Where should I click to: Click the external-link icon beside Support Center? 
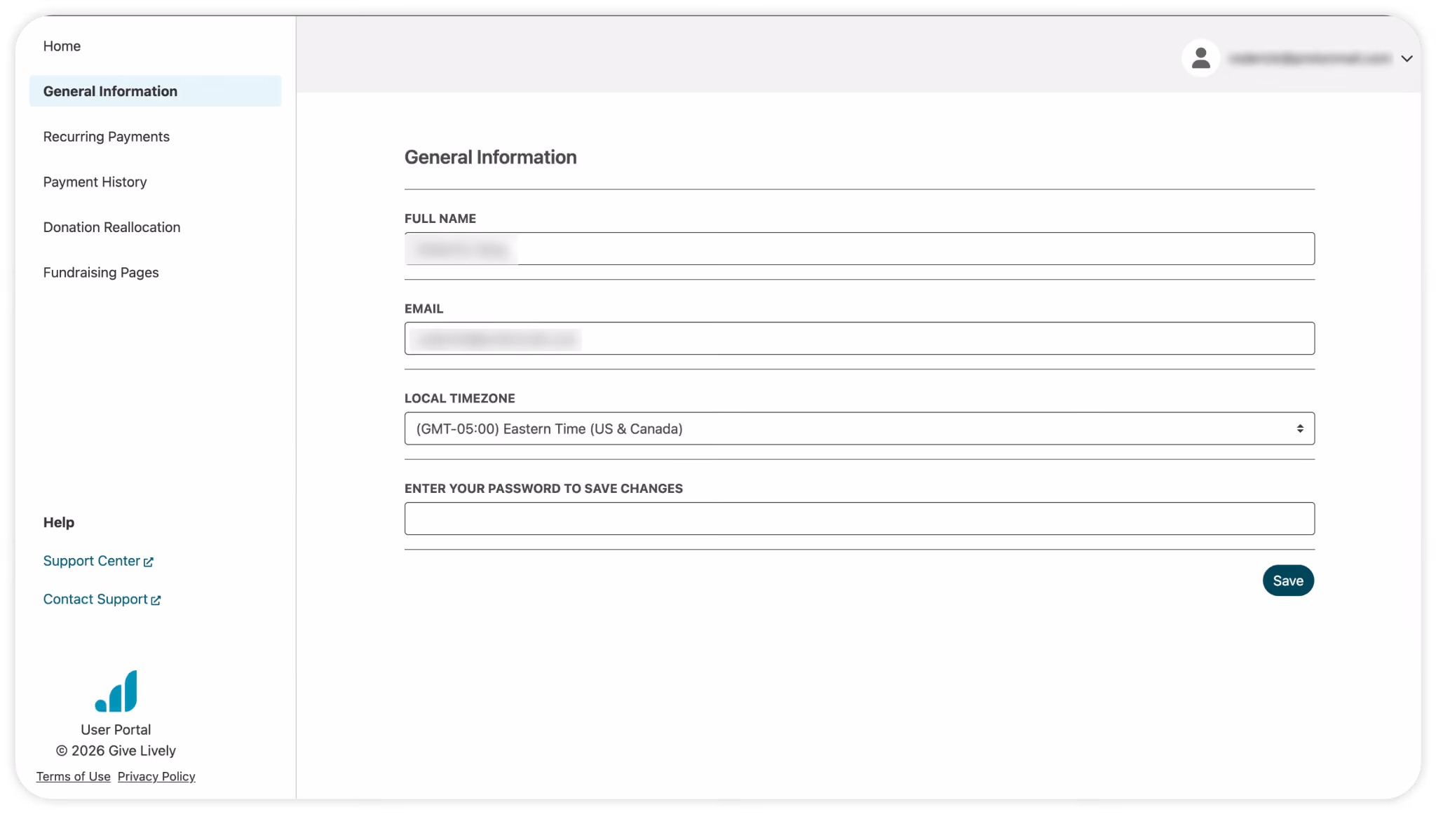click(x=149, y=562)
